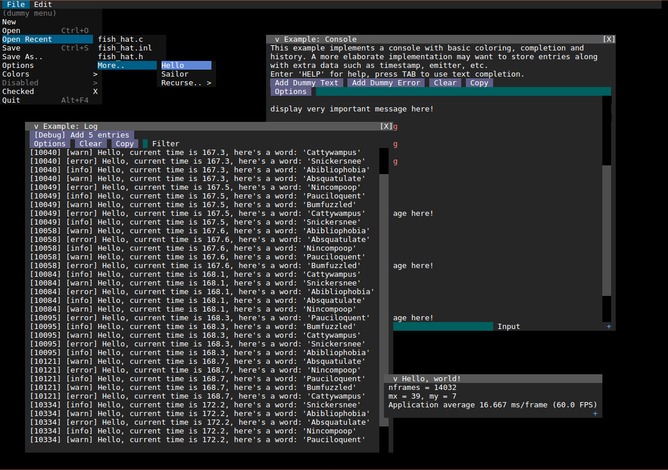668x470 pixels.
Task: Click the Console filter field next to Options
Action: [x=463, y=92]
